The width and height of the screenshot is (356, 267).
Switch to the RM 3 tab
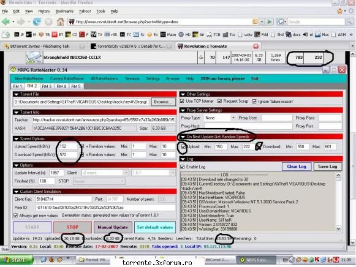click(x=47, y=86)
